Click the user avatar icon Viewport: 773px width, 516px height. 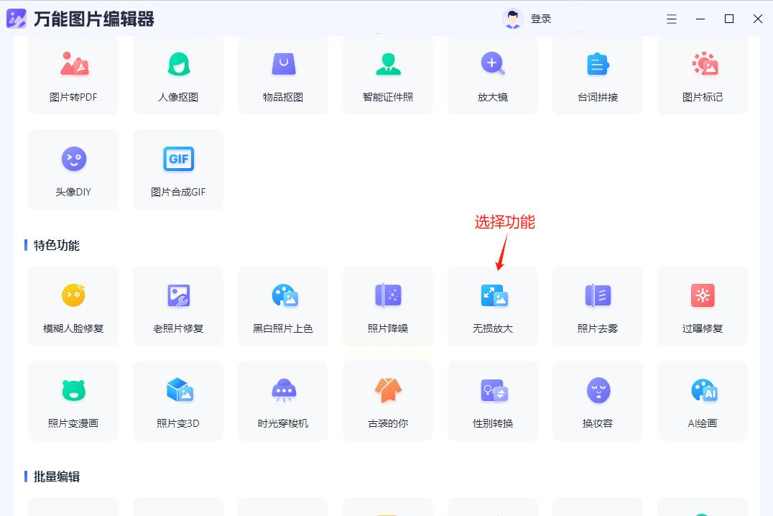point(513,19)
